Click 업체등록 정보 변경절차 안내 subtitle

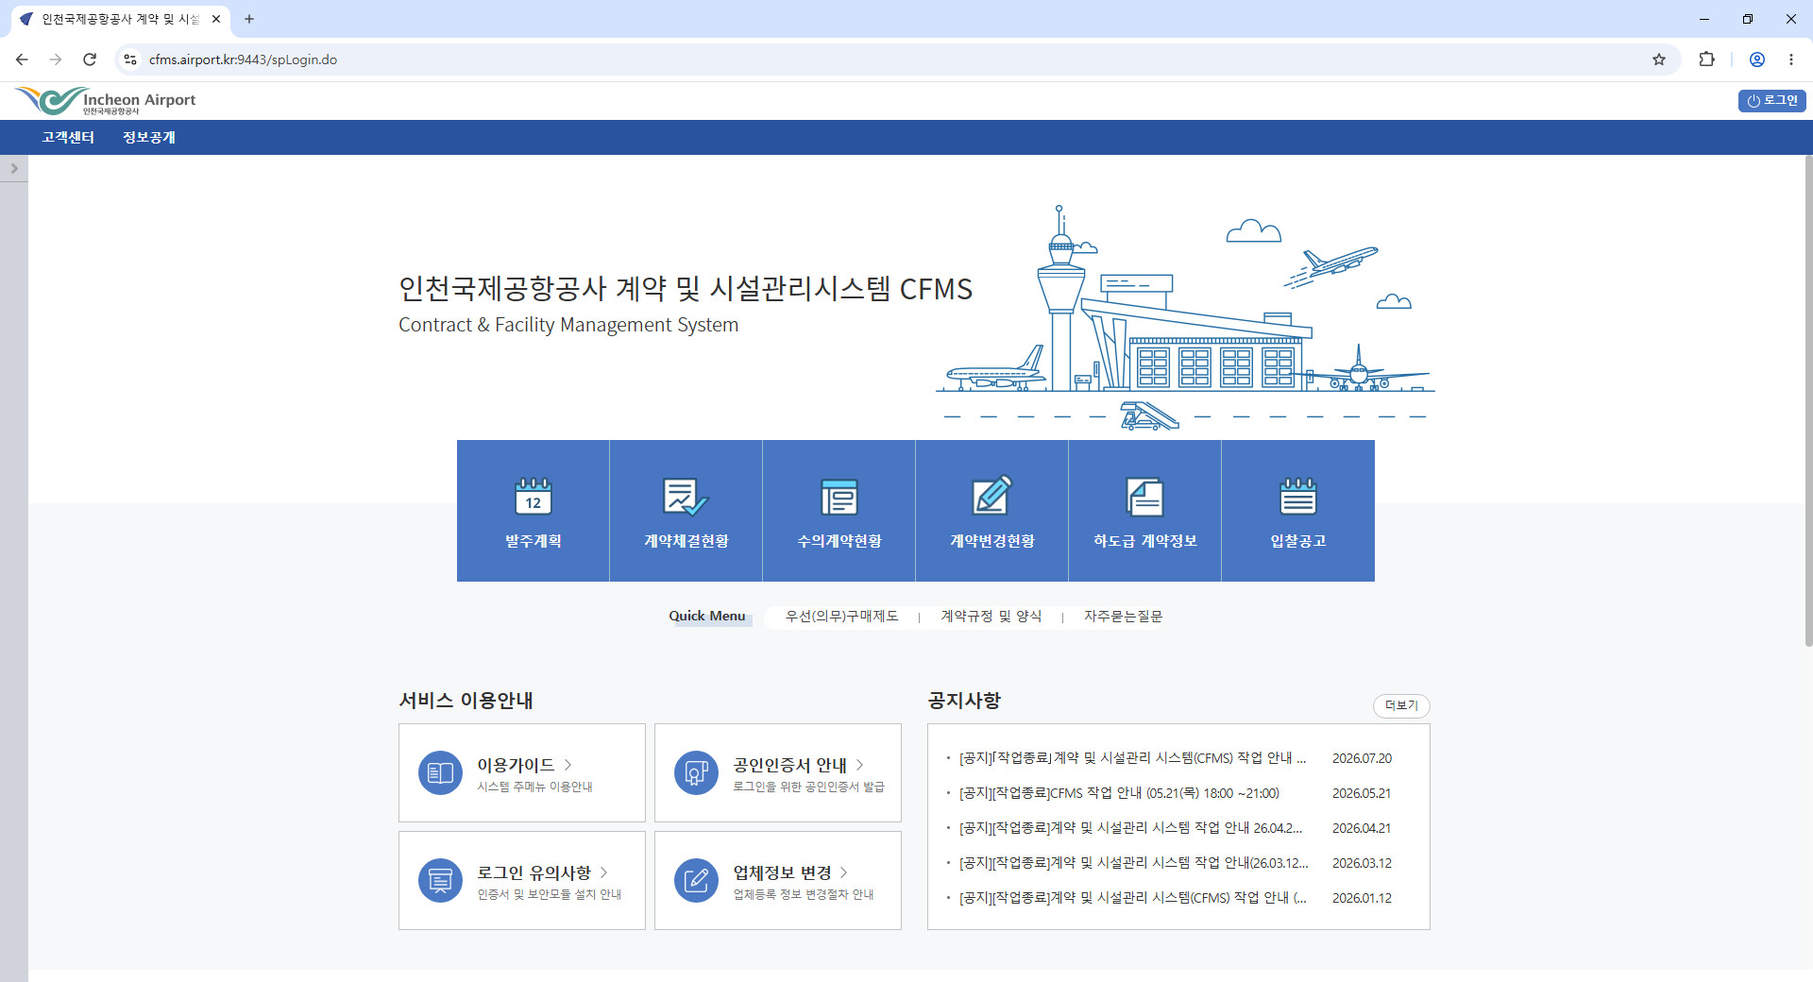(804, 895)
